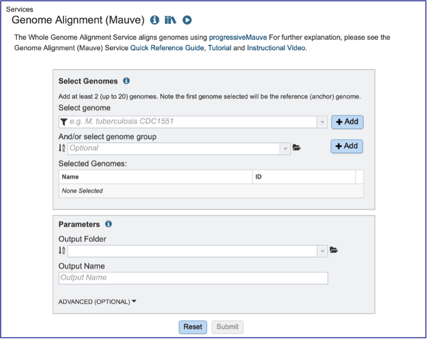The image size is (428, 340).
Task: Open folder browser icon beside Output Folder
Action: point(333,250)
